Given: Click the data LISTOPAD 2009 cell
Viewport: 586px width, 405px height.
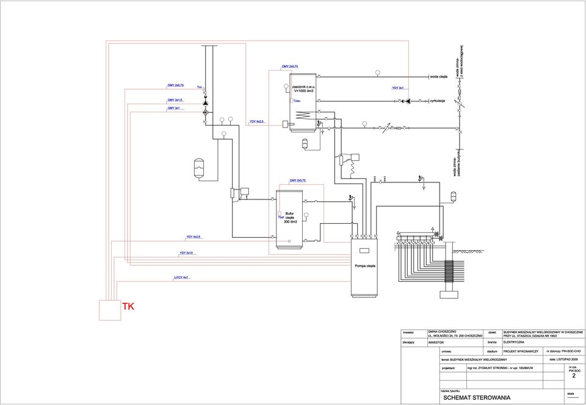Looking at the screenshot, I should (x=565, y=359).
